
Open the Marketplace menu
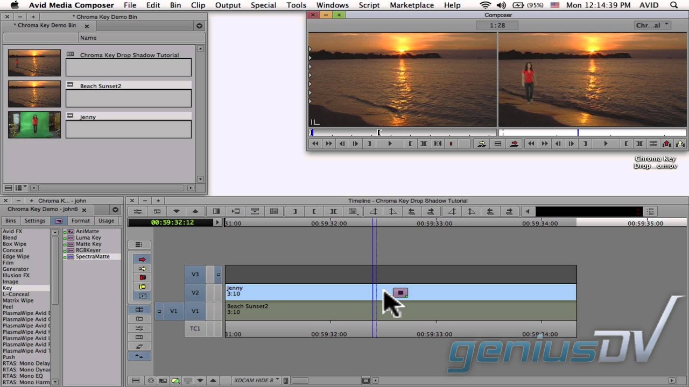pyautogui.click(x=412, y=5)
